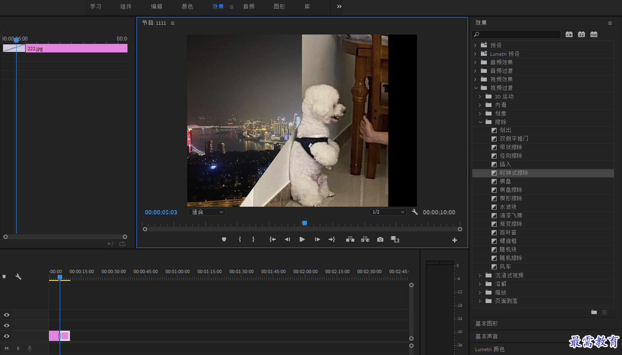Image resolution: width=622 pixels, height=355 pixels.
Task: Open the Effects workspace tab menu icon
Action: (x=231, y=7)
